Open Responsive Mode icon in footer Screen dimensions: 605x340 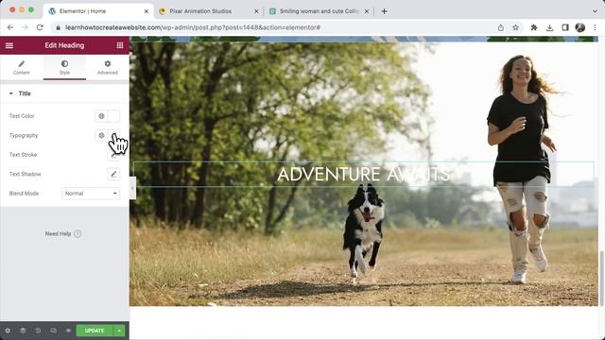pos(53,331)
